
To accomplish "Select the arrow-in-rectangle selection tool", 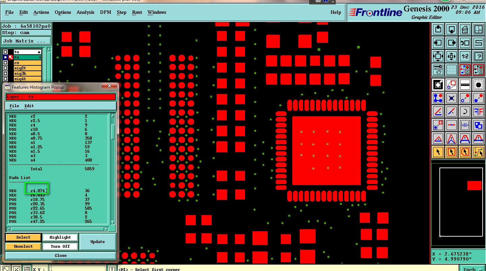I will click(x=452, y=152).
